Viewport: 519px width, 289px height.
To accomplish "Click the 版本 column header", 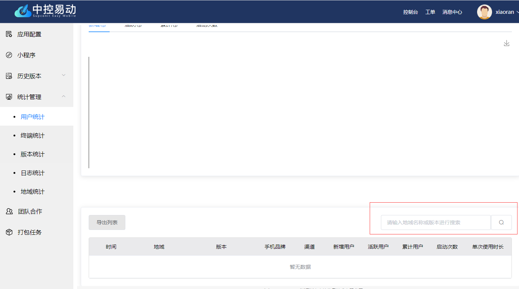I will [x=221, y=247].
